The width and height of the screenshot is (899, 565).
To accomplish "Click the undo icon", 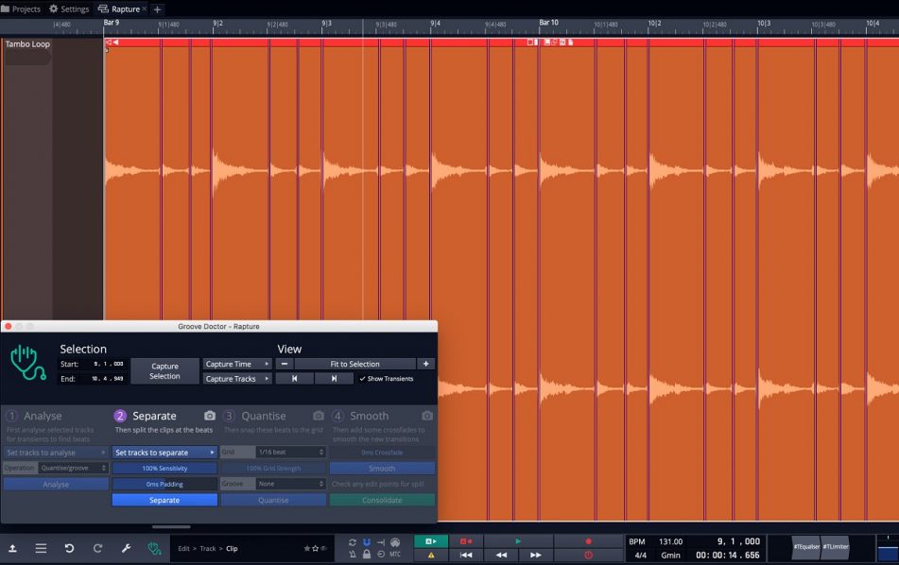I will tap(67, 547).
